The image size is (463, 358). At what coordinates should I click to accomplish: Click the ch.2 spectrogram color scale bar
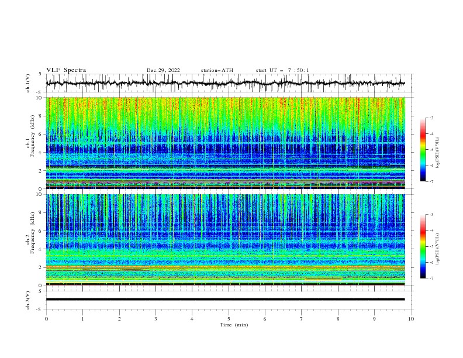click(x=423, y=246)
